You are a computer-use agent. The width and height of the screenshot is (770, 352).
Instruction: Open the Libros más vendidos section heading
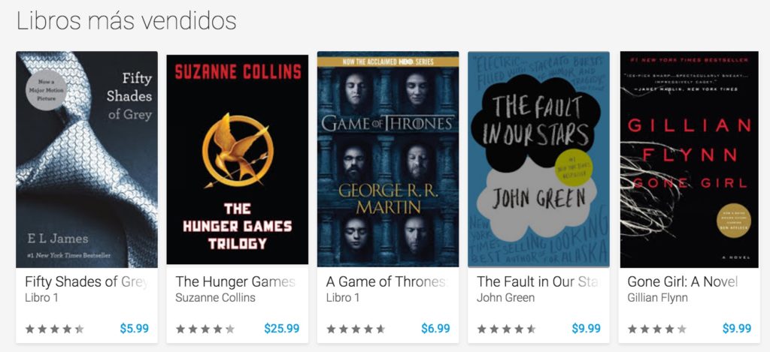click(126, 21)
